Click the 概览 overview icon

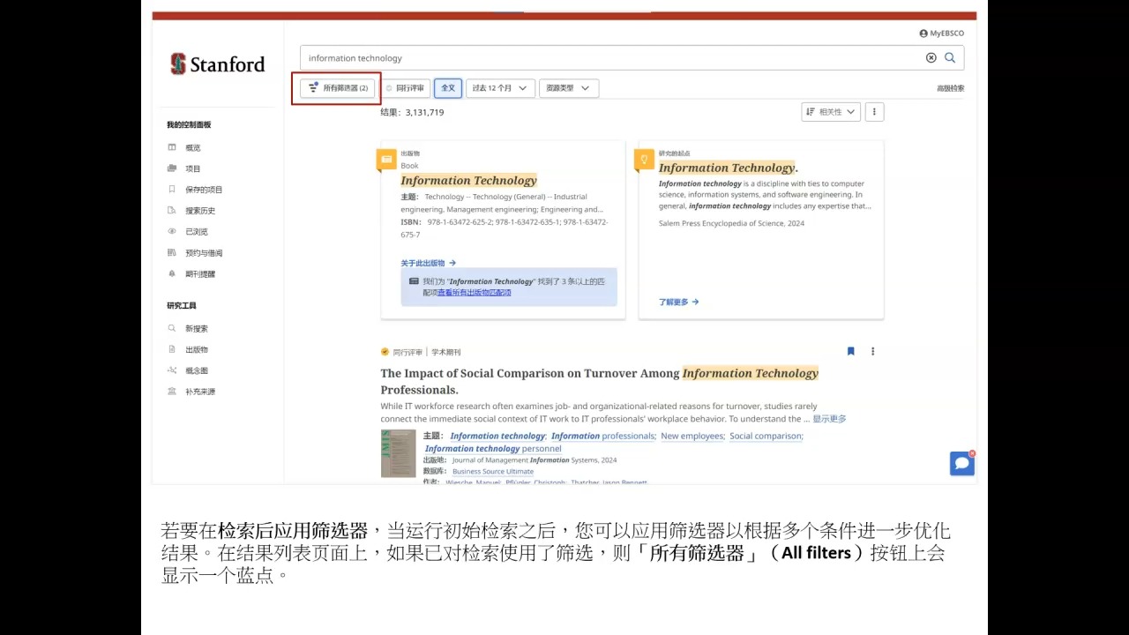tap(172, 147)
